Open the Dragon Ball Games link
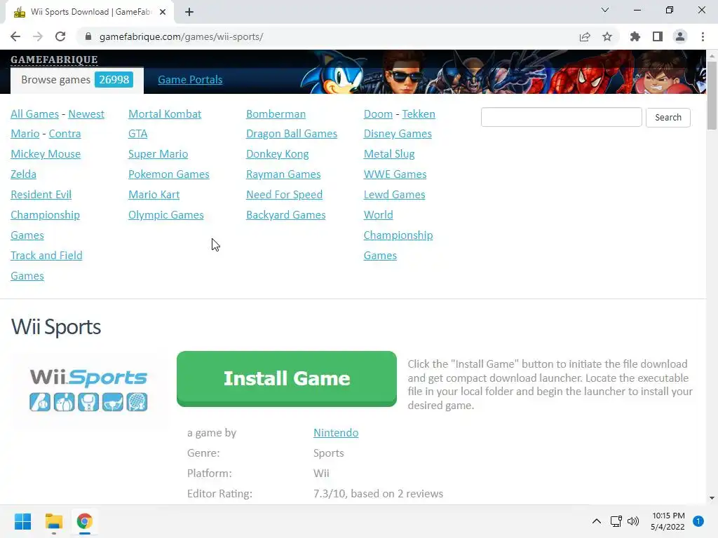718x538 pixels. click(x=292, y=134)
